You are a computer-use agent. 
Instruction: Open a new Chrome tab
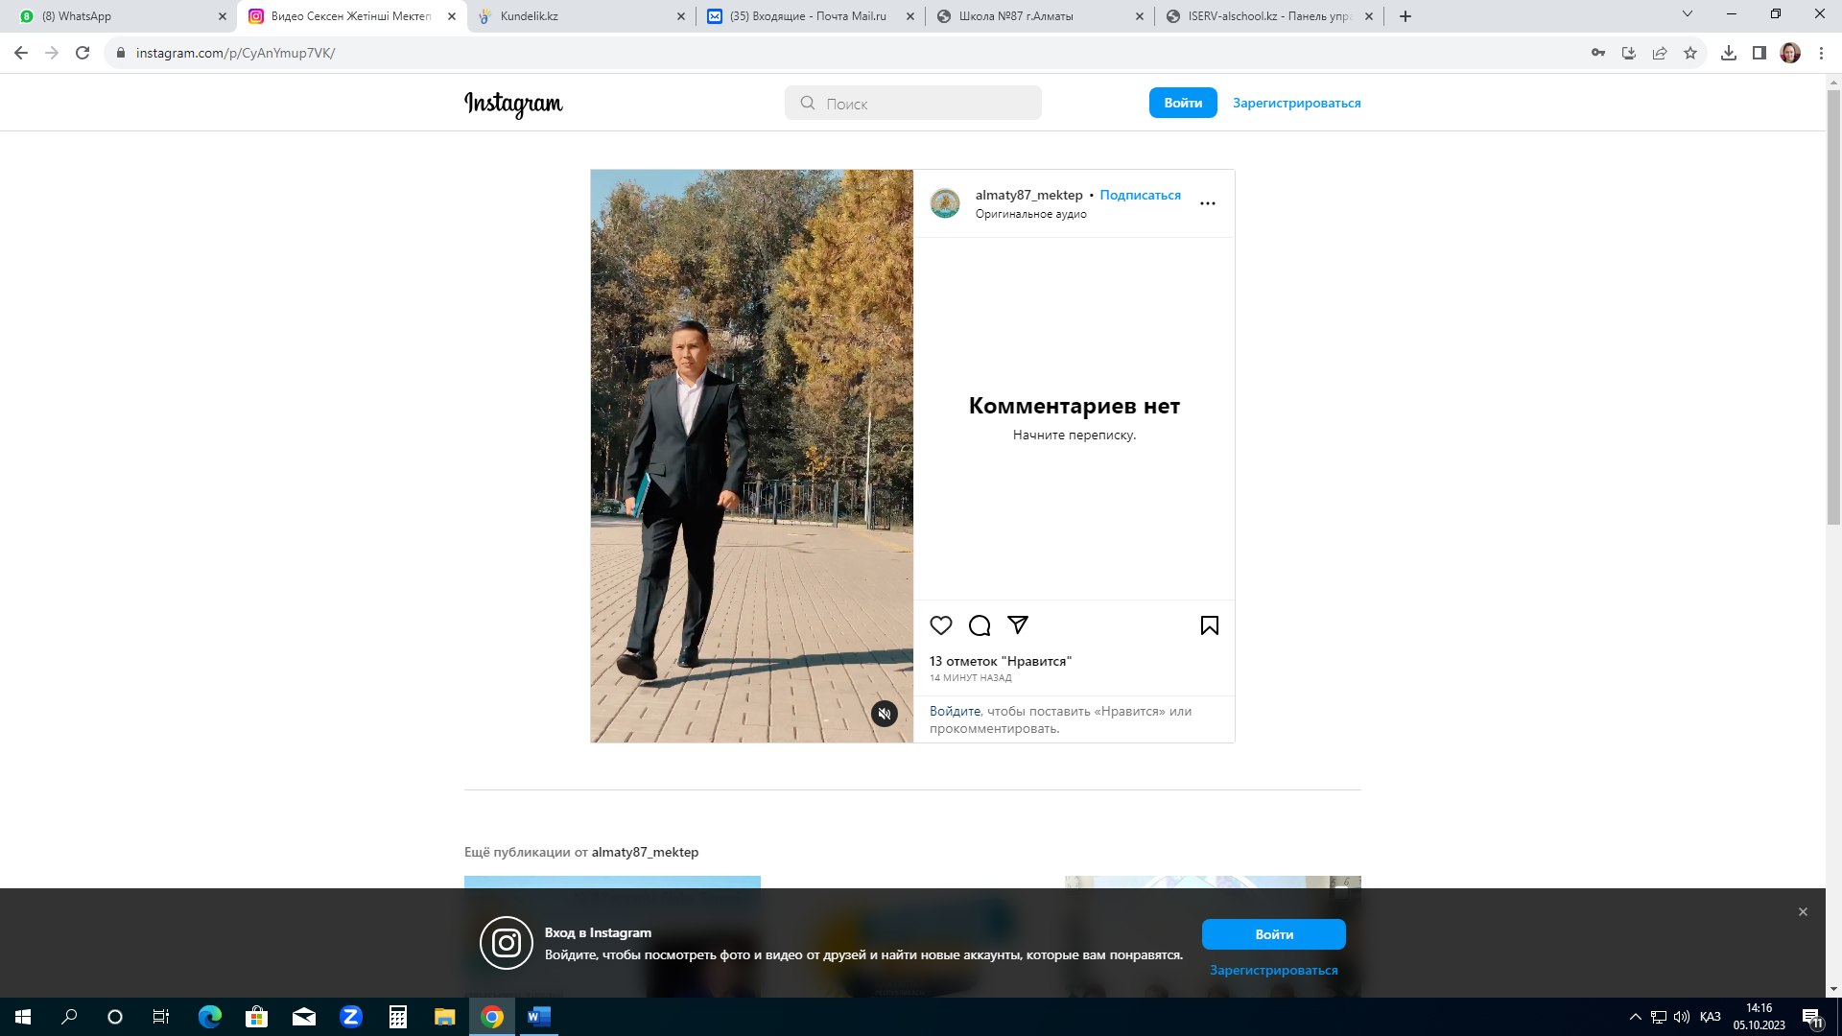pos(1405,16)
